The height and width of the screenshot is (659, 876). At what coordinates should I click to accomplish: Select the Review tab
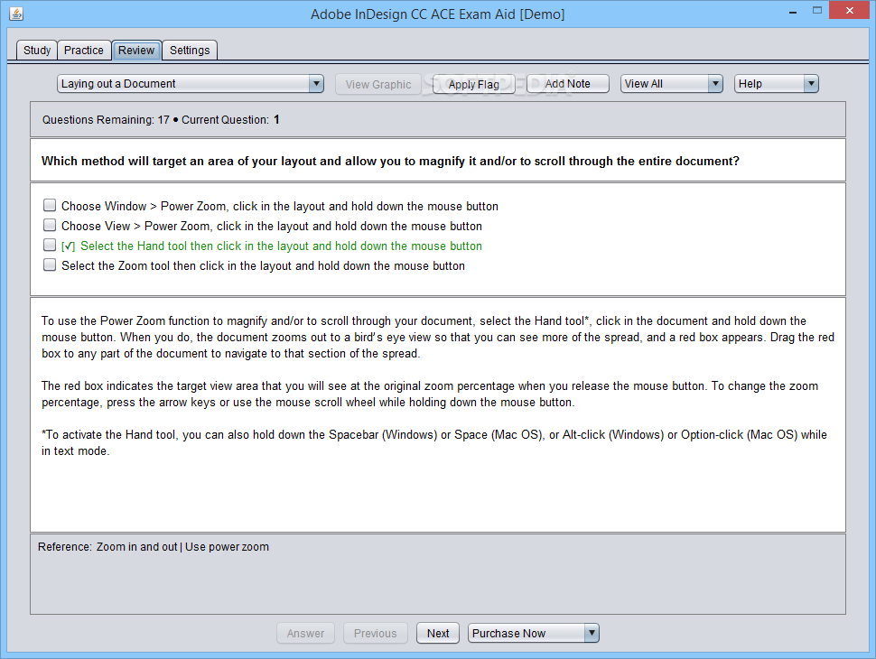[136, 51]
